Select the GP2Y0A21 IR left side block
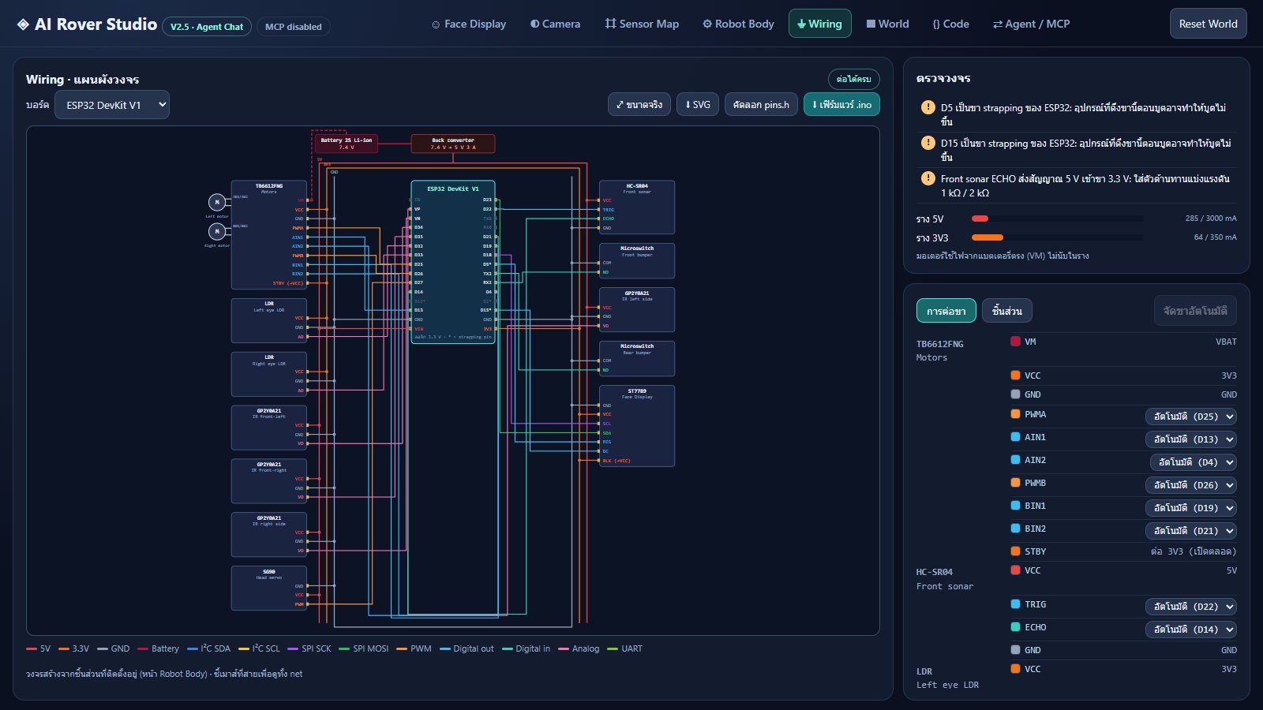Image resolution: width=1263 pixels, height=710 pixels. [636, 309]
